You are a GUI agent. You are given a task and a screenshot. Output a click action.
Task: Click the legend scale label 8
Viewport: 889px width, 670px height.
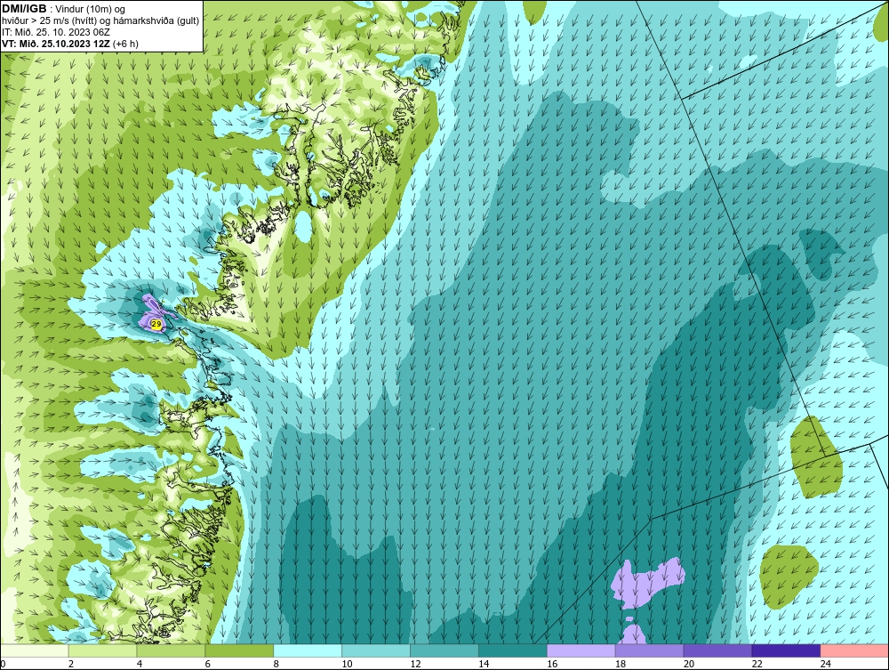pyautogui.click(x=276, y=664)
